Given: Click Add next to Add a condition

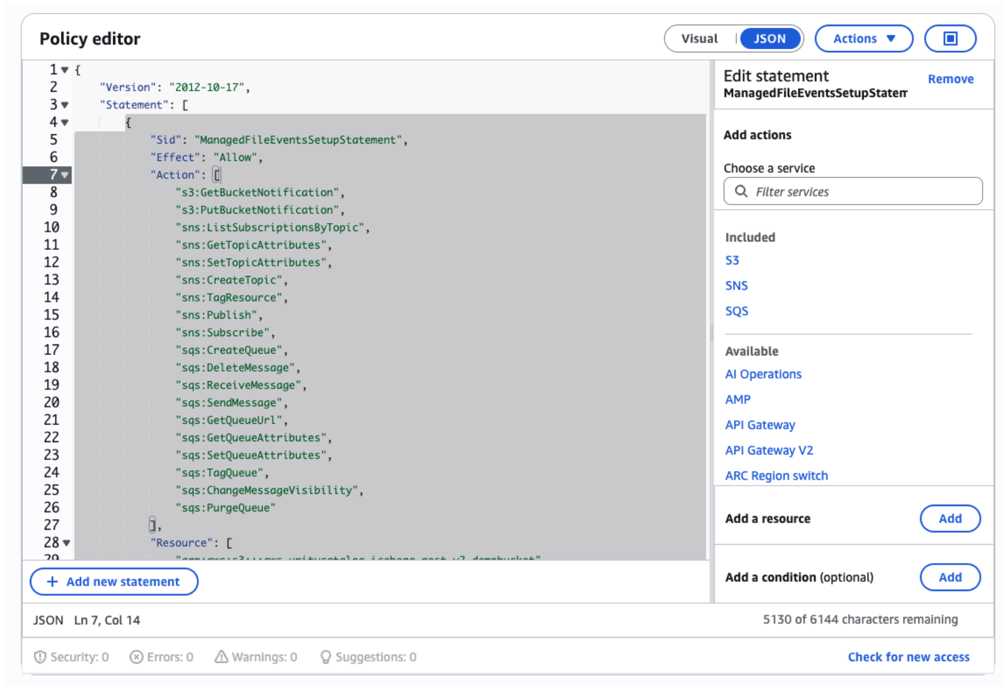Looking at the screenshot, I should pyautogui.click(x=950, y=577).
